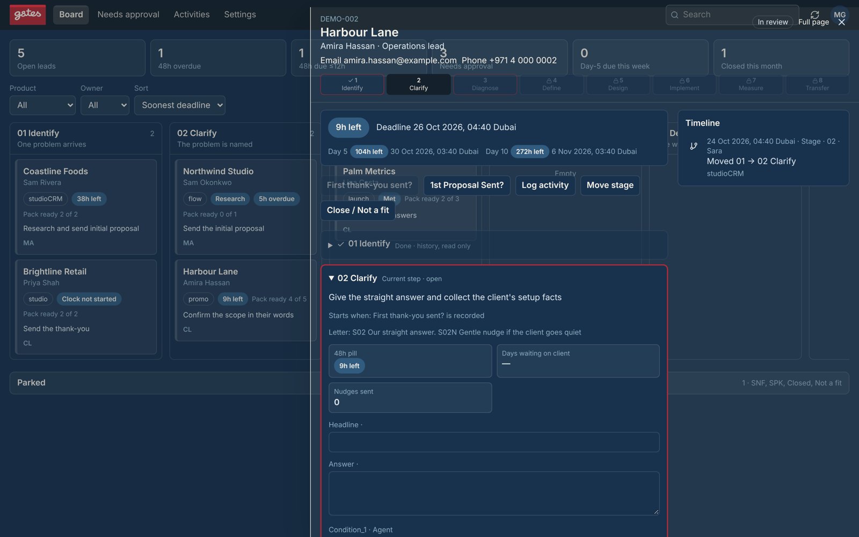859x537 pixels.
Task: Click the Move stage button
Action: [x=610, y=185]
